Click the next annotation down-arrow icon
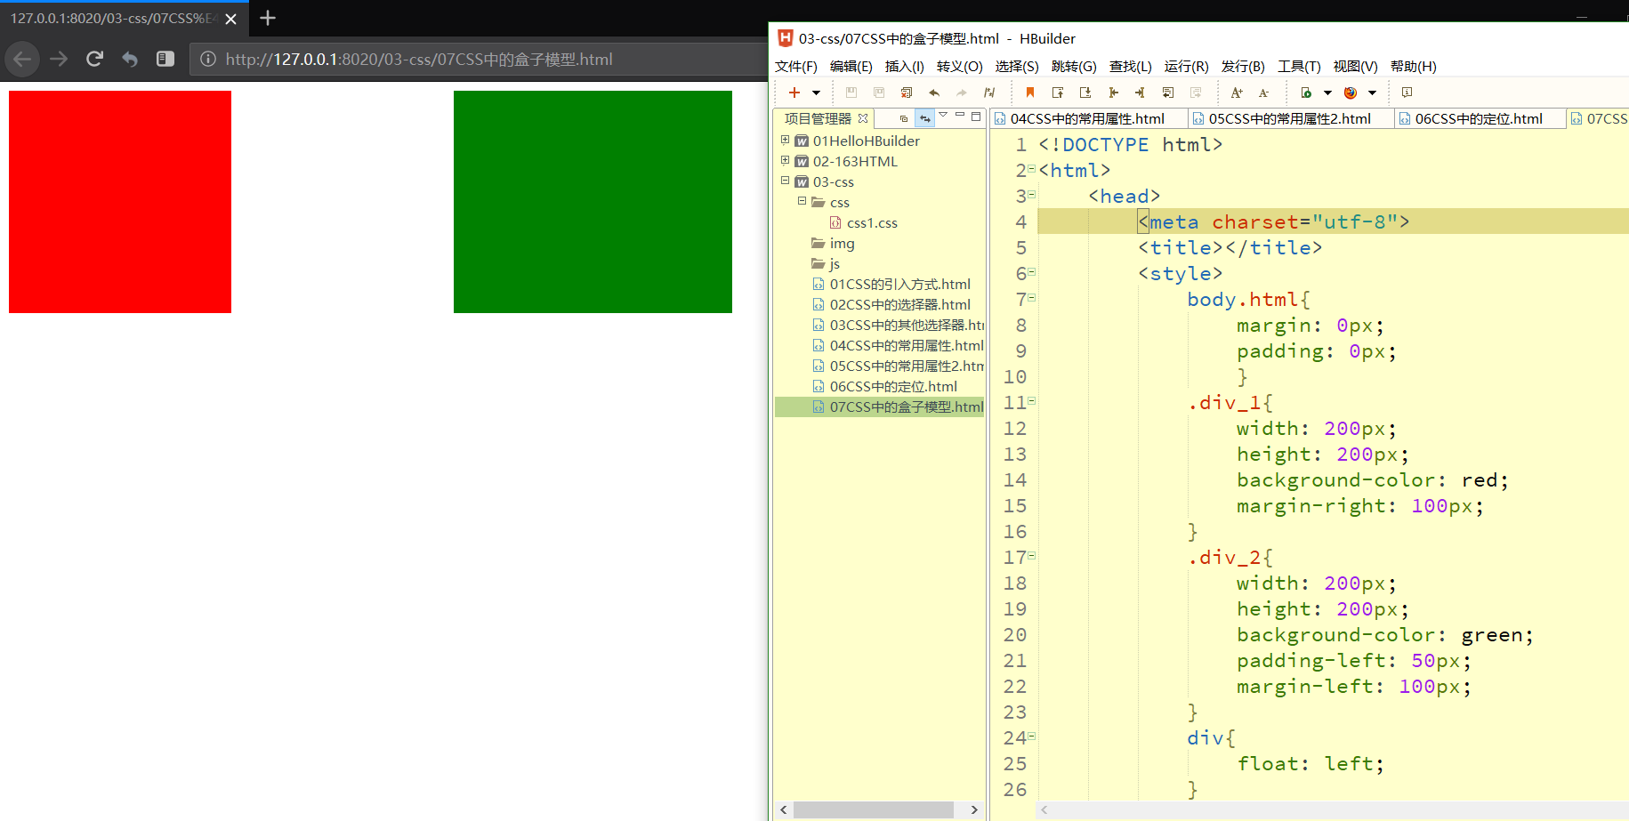This screenshot has width=1629, height=821. click(x=1085, y=93)
